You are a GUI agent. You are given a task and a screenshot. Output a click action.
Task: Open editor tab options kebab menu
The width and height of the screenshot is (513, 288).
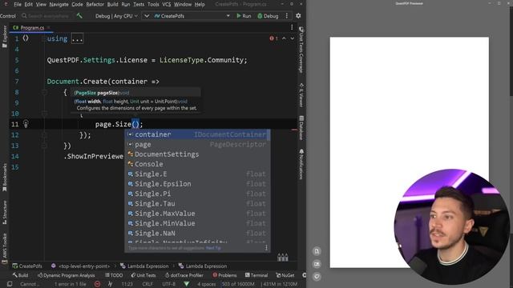pos(292,27)
